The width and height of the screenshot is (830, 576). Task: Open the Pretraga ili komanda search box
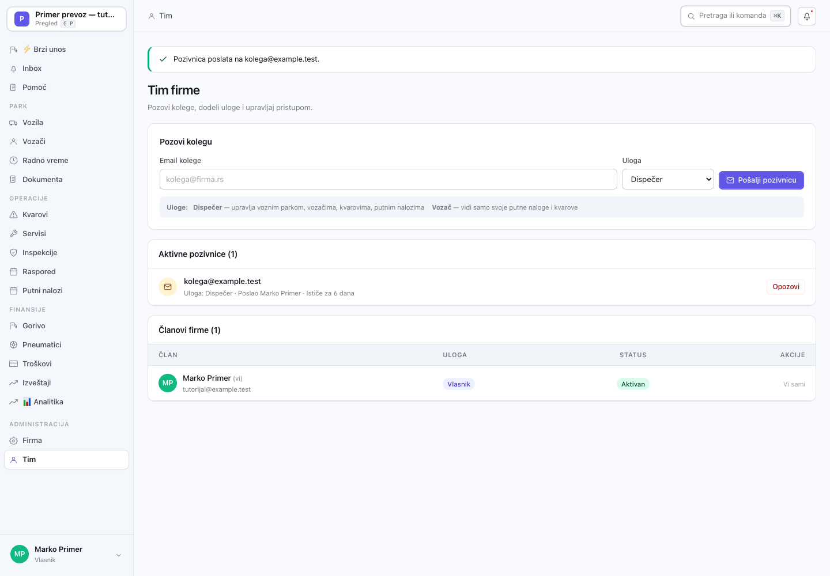[735, 16]
